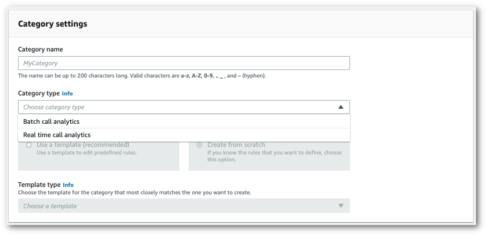Click the valid characters helper text

(x=142, y=76)
